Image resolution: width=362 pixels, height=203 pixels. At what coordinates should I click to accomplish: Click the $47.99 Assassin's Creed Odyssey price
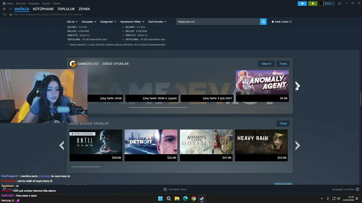(x=227, y=158)
